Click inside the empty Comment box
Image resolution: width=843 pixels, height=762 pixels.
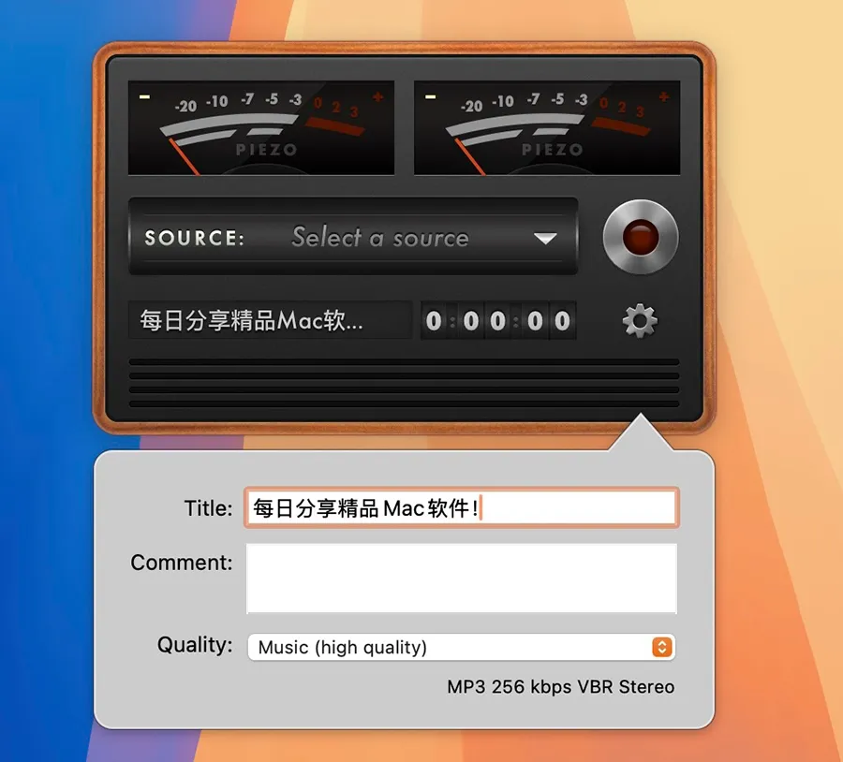461,579
